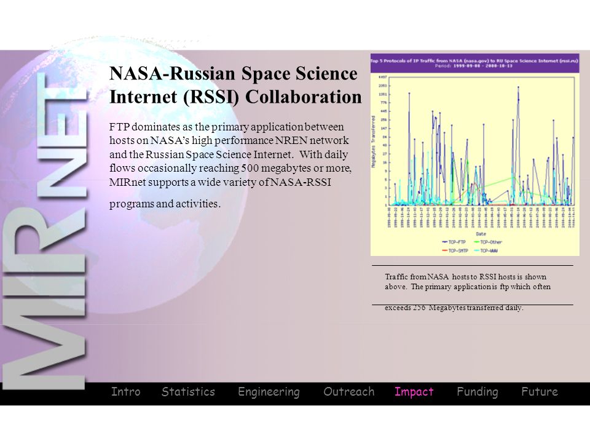The width and height of the screenshot is (590, 443).
Task: Click the chart title "Top 5 Protocols of IP Traffic"
Action: tap(475, 60)
